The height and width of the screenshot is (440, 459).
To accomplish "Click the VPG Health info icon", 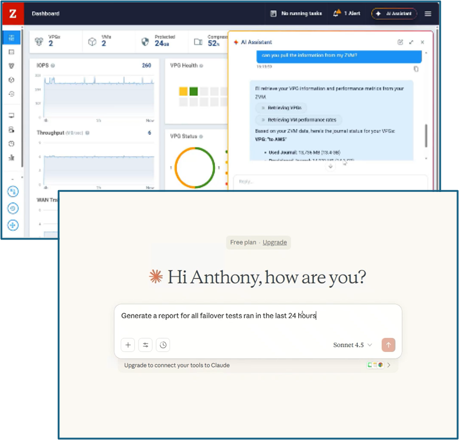I will (201, 66).
